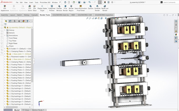The width and height of the screenshot is (179, 111).
Task: Switch to the SOLIDWORKS CAM tab
Action: pyautogui.click(x=84, y=15)
